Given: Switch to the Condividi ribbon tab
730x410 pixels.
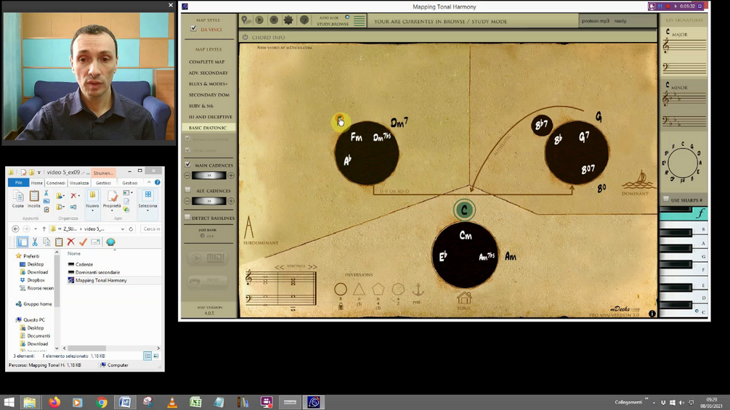Looking at the screenshot, I should [x=56, y=183].
